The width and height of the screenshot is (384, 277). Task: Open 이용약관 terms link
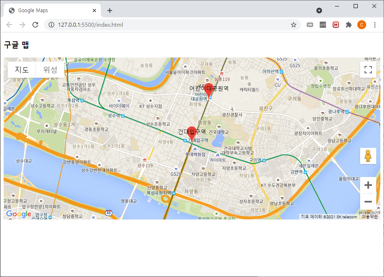coord(370,217)
